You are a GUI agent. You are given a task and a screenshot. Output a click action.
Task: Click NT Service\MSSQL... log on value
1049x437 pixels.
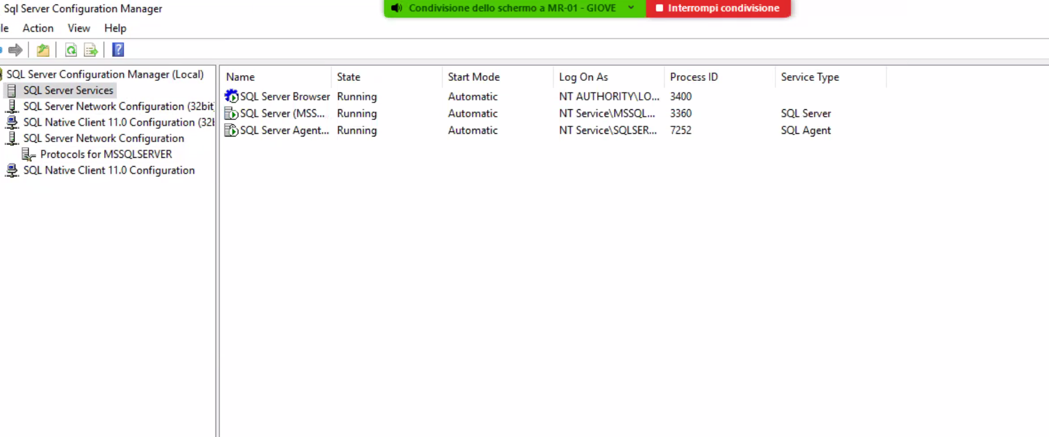coord(607,113)
